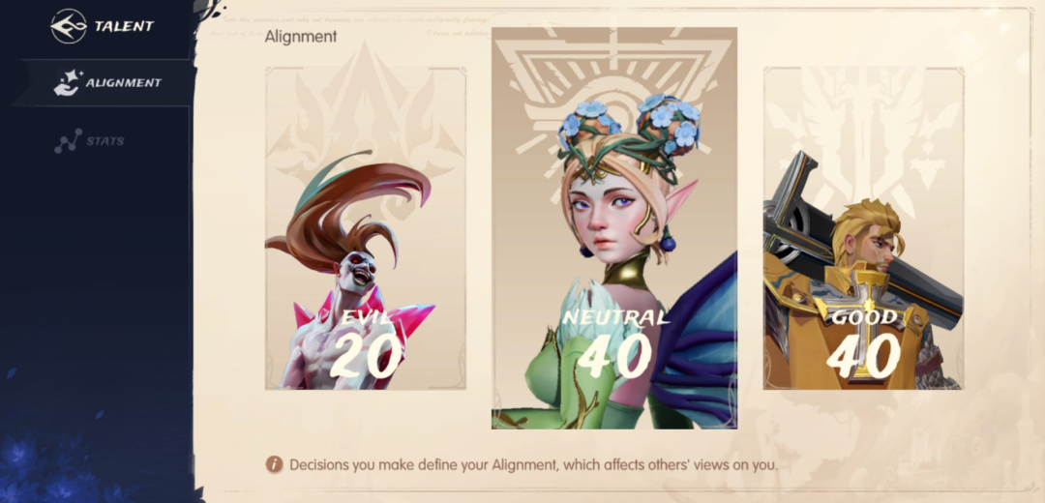The width and height of the screenshot is (1045, 503).
Task: Click the faded crest above the Evil character
Action: tap(365, 113)
